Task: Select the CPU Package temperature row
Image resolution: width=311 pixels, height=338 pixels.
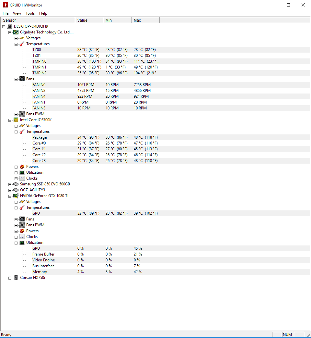Action: [x=171, y=137]
